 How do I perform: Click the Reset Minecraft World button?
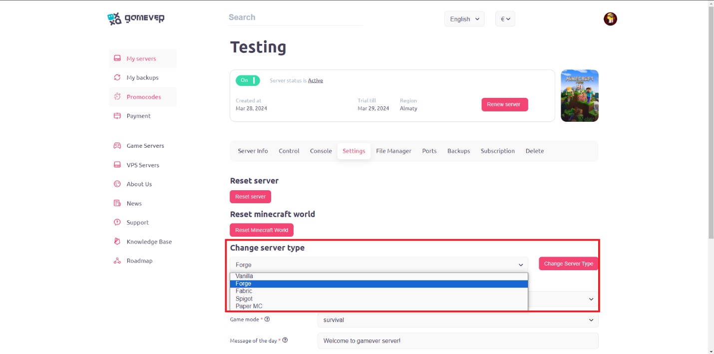262,230
